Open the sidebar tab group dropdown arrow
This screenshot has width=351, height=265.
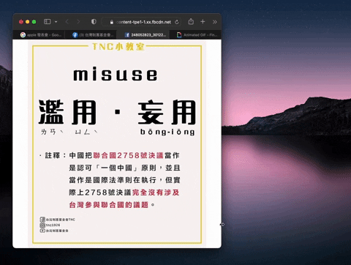56,22
